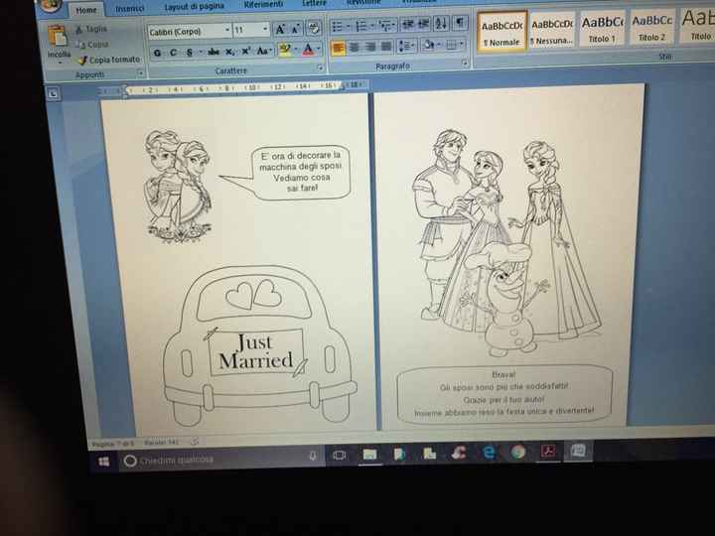
Task: Toggle bold formatting (G)
Action: (x=158, y=51)
